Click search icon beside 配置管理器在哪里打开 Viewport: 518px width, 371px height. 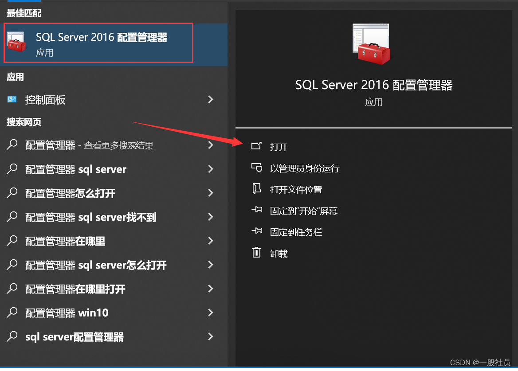click(x=12, y=289)
